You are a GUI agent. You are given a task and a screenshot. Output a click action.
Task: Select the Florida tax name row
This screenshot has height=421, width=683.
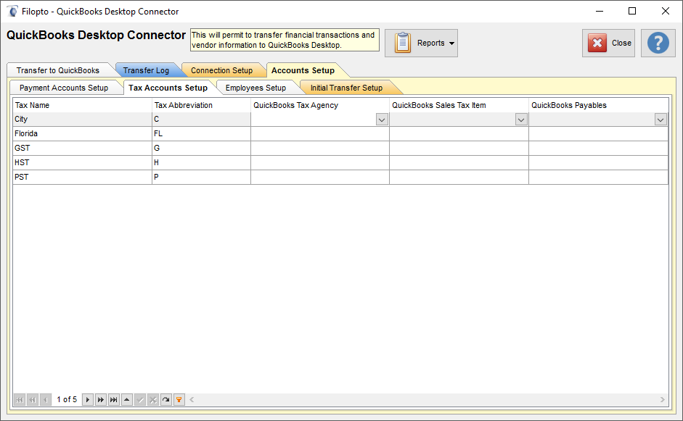pos(82,134)
